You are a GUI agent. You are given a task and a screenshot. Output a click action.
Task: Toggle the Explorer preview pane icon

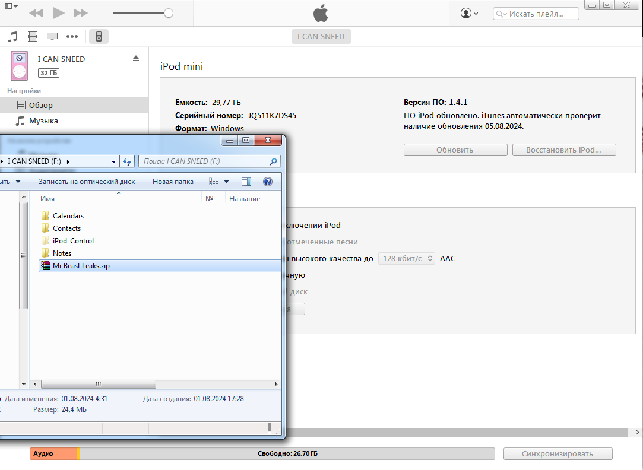coord(246,182)
